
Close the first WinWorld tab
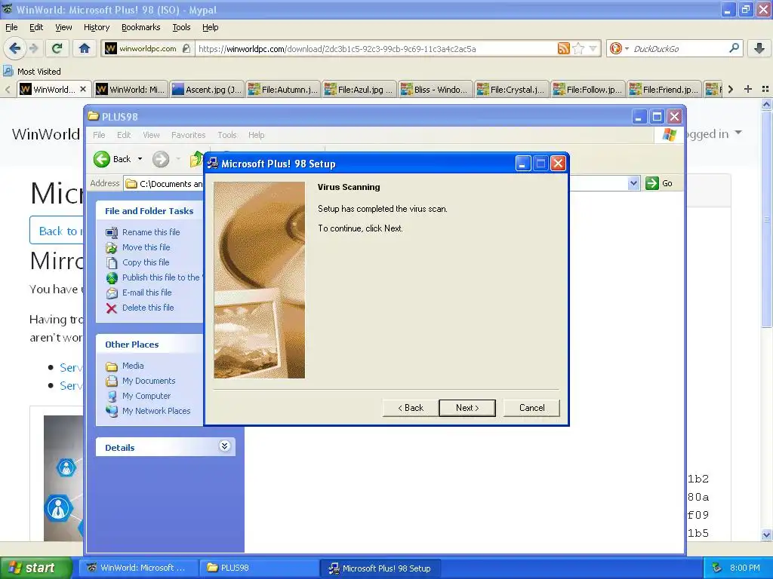[x=83, y=89]
